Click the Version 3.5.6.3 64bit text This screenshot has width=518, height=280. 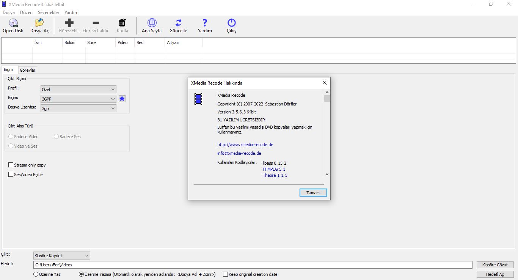click(x=237, y=112)
